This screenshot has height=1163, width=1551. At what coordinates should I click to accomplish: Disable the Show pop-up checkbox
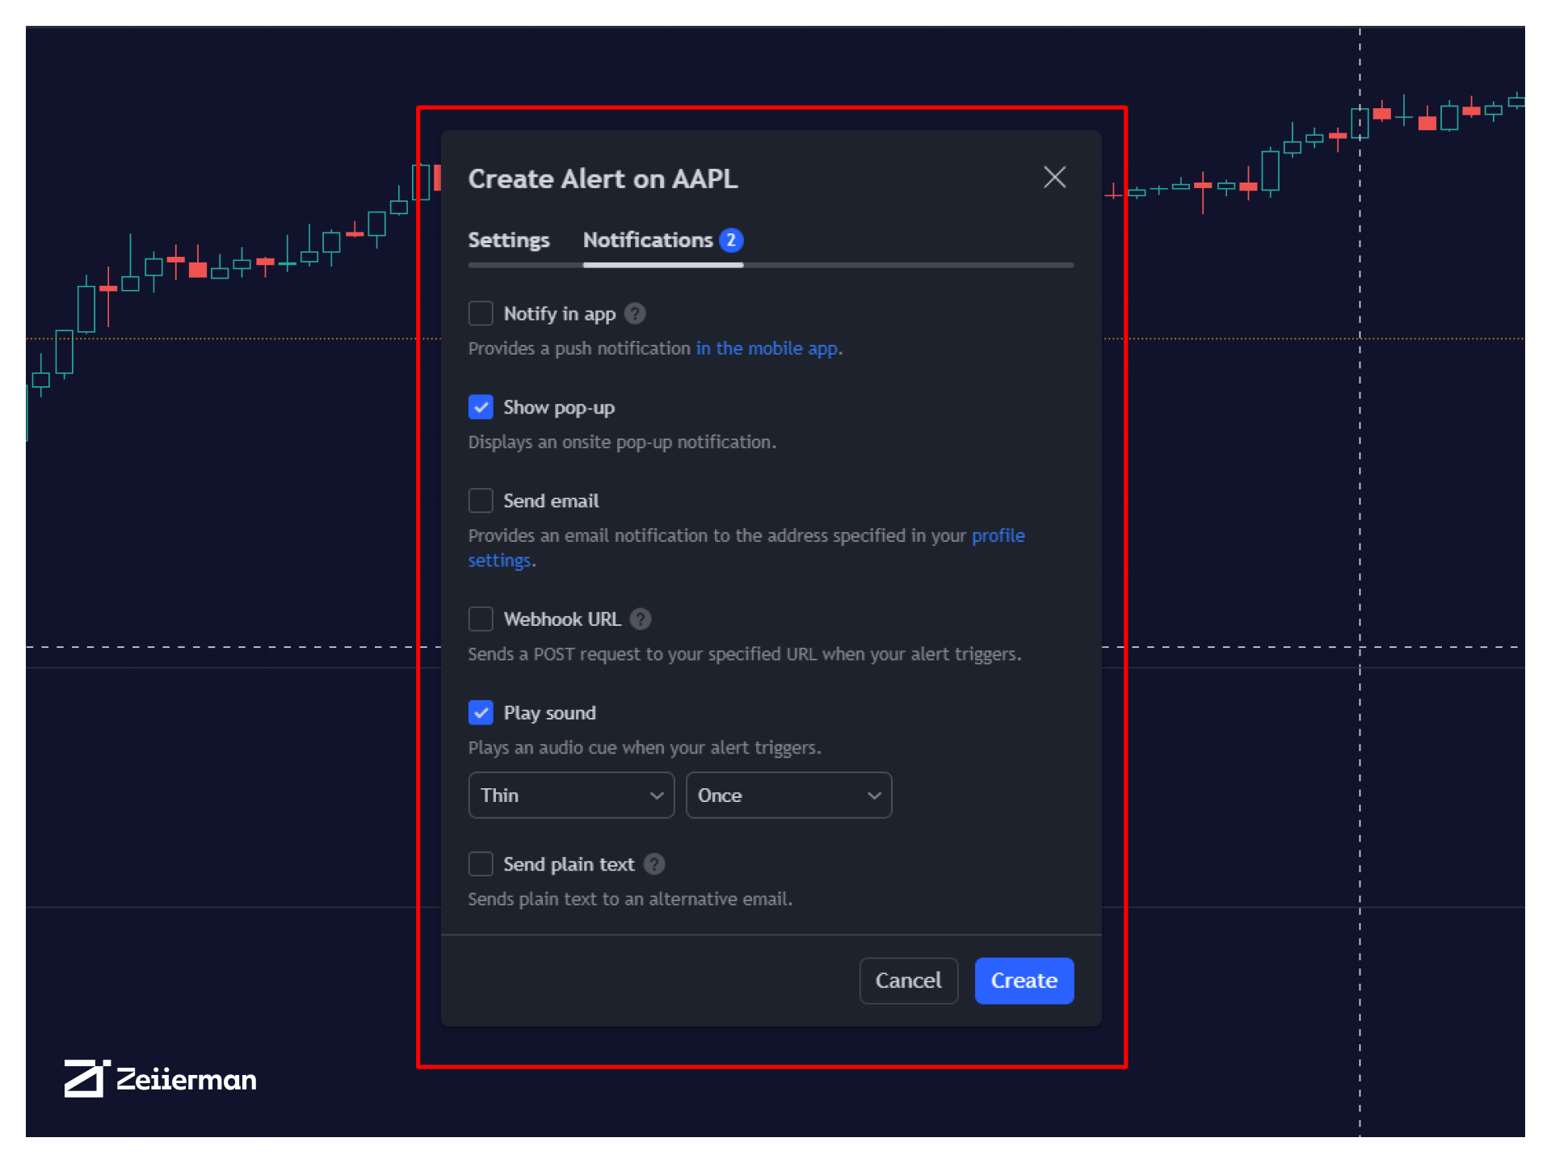coord(481,407)
